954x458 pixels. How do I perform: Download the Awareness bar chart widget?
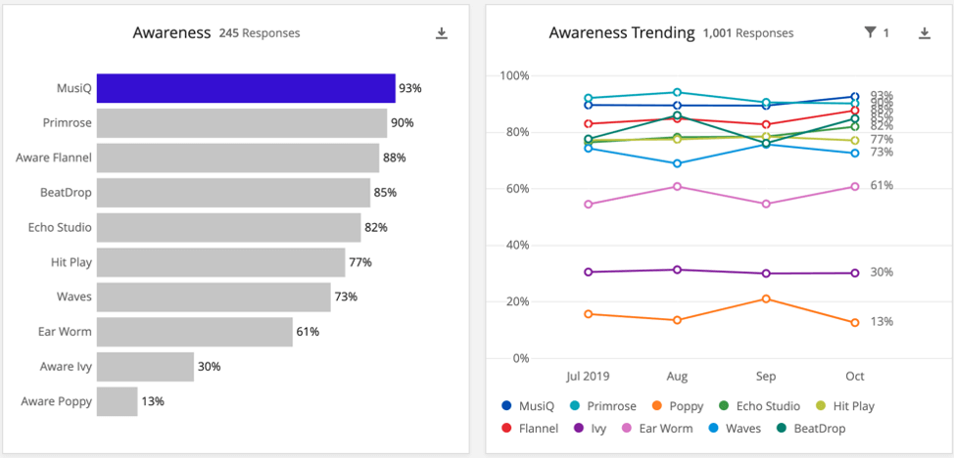(442, 33)
